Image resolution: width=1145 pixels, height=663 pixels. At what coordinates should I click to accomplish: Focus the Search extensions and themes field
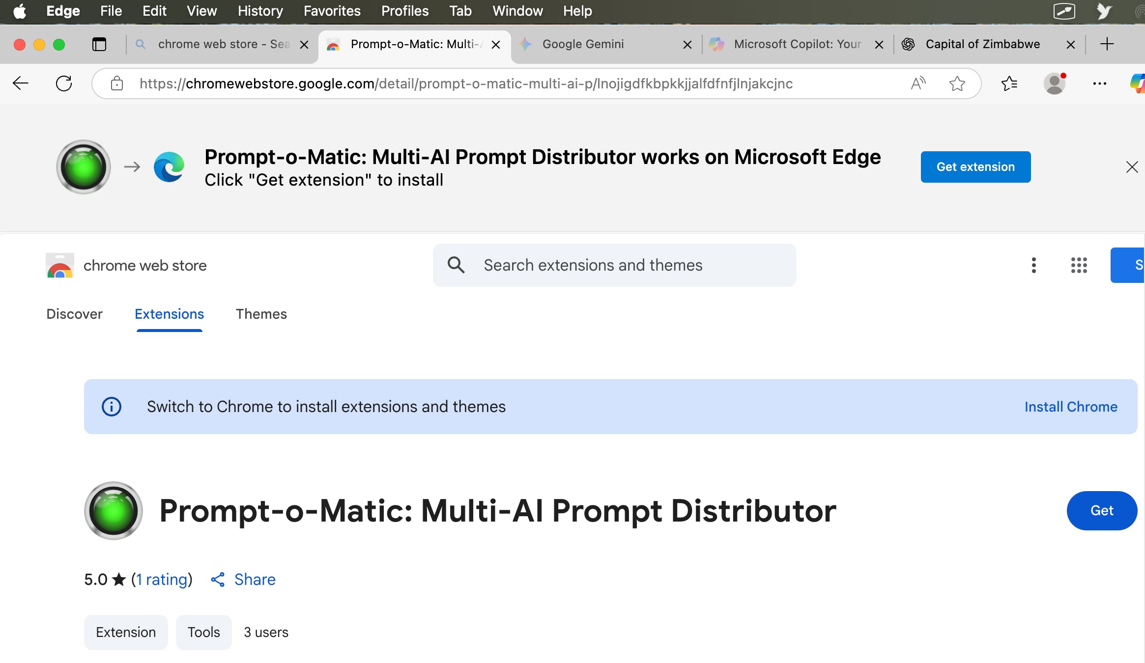(x=614, y=265)
